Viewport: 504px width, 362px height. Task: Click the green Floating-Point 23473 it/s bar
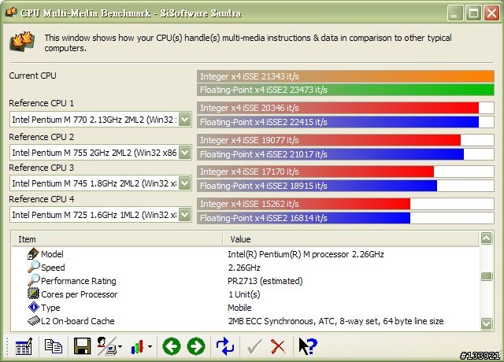coord(346,90)
